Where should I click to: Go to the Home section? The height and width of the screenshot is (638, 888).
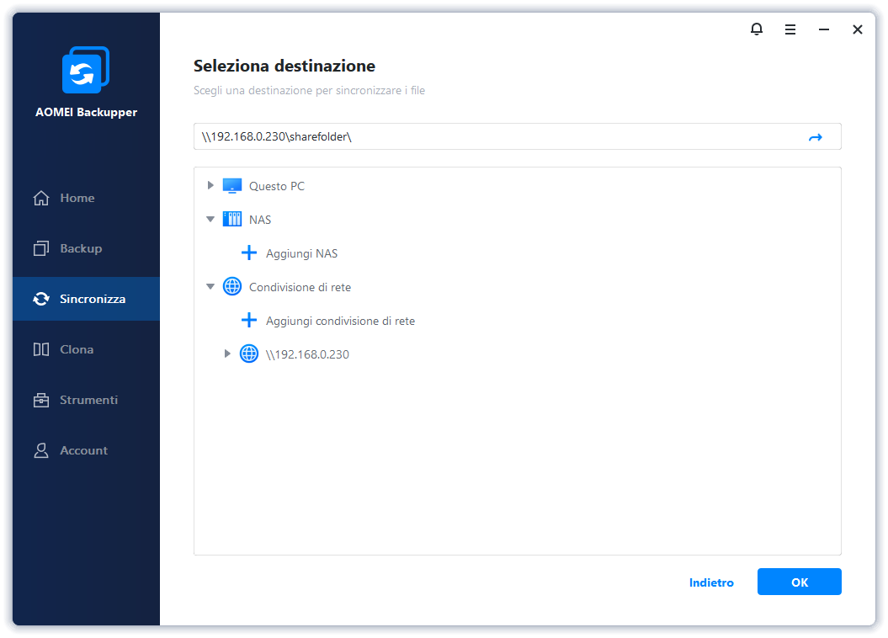(86, 198)
